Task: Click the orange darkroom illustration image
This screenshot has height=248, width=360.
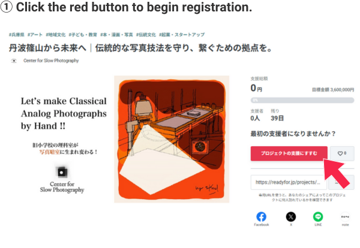Action: [x=172, y=139]
